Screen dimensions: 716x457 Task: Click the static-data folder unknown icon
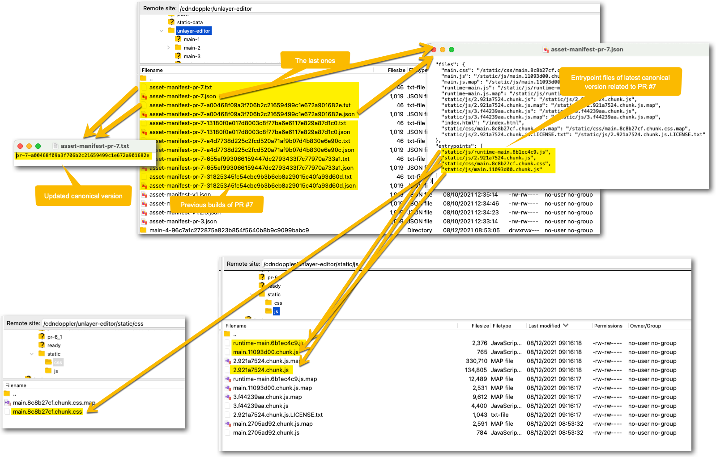click(171, 22)
